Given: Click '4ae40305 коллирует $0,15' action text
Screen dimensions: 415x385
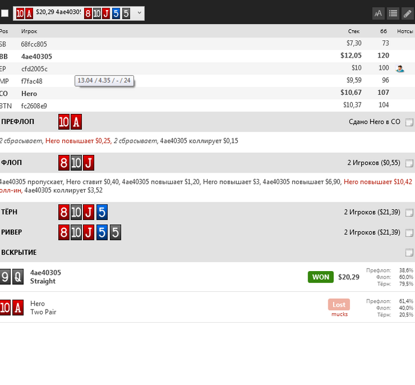Looking at the screenshot, I should click(x=199, y=141).
